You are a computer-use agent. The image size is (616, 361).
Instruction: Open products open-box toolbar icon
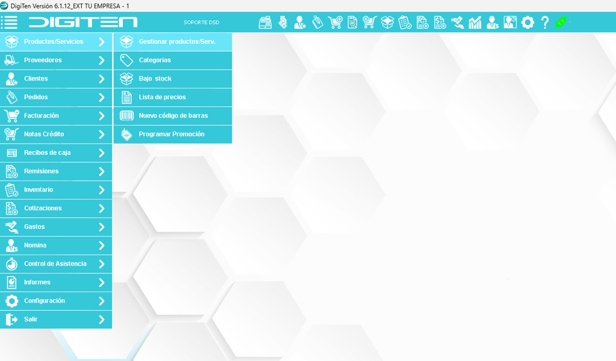click(387, 22)
